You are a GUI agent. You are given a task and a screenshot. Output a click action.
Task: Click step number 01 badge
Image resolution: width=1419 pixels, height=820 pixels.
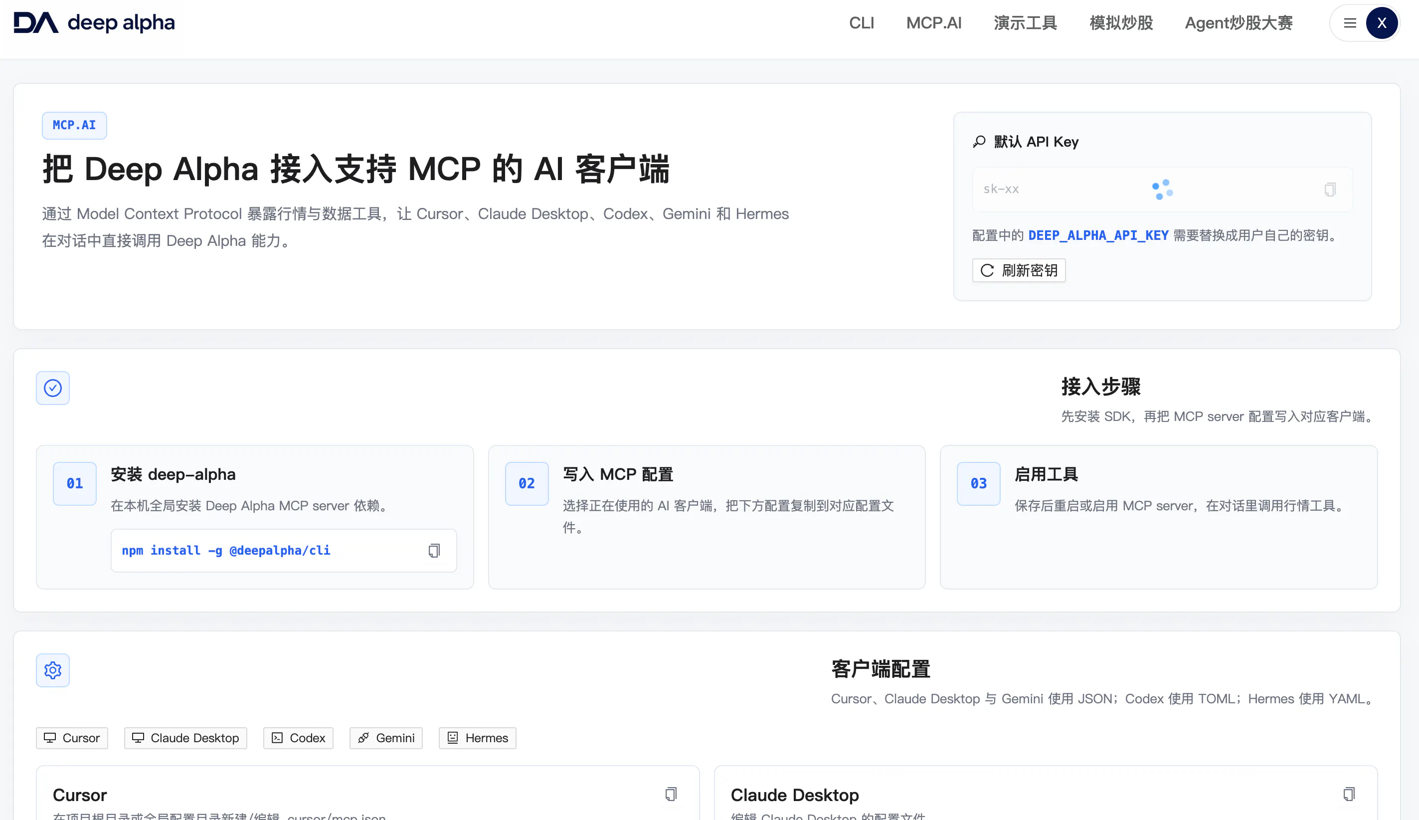(x=75, y=484)
